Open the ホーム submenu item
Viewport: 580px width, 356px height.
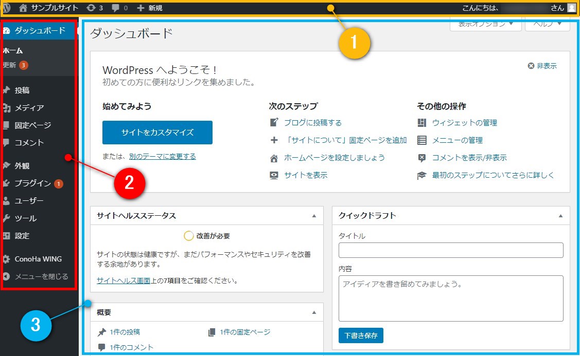click(x=13, y=50)
